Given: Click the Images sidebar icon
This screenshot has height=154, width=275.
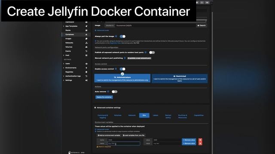Looking at the screenshot, I should 86,39.
